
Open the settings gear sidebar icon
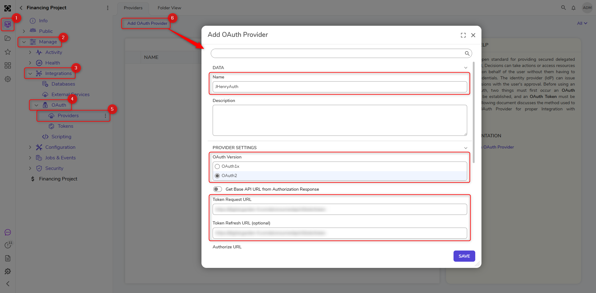tap(8, 79)
